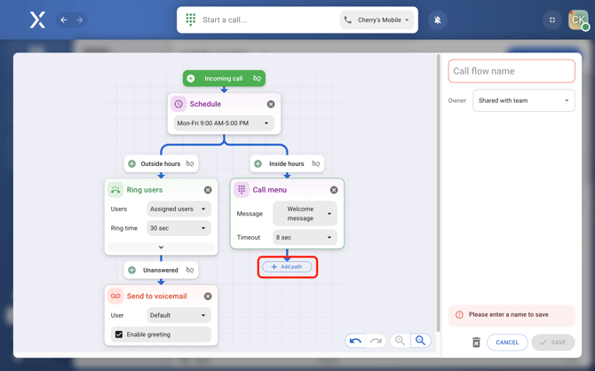
Task: Click the Add path button
Action: 287,266
